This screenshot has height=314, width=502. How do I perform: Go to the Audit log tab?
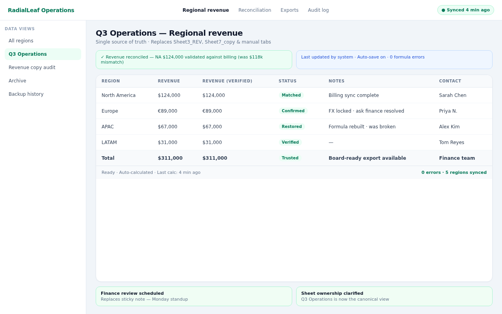318,10
